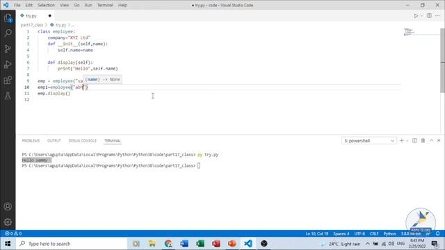Open the Explorer view in activity bar
Screen dimensions: 445x250
coord(8,18)
